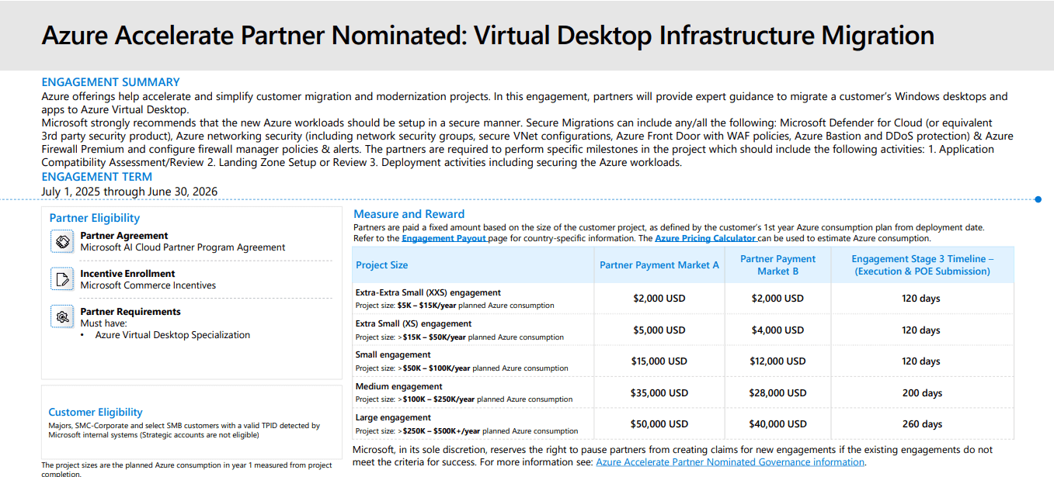This screenshot has width=1054, height=477.
Task: Click $2,000 USD in Market B column
Action: pos(777,299)
